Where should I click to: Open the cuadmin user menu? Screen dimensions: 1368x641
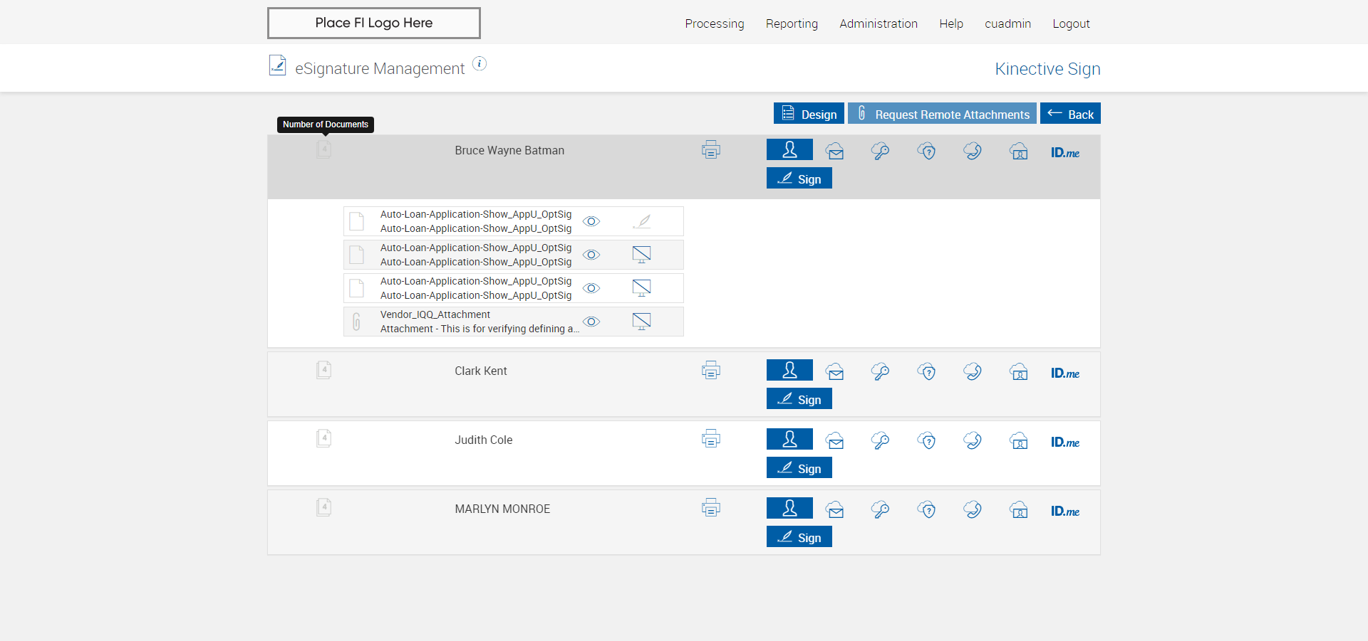tap(1007, 23)
